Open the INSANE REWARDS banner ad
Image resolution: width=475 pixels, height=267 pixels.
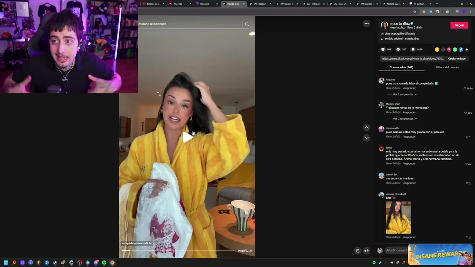tap(440, 255)
